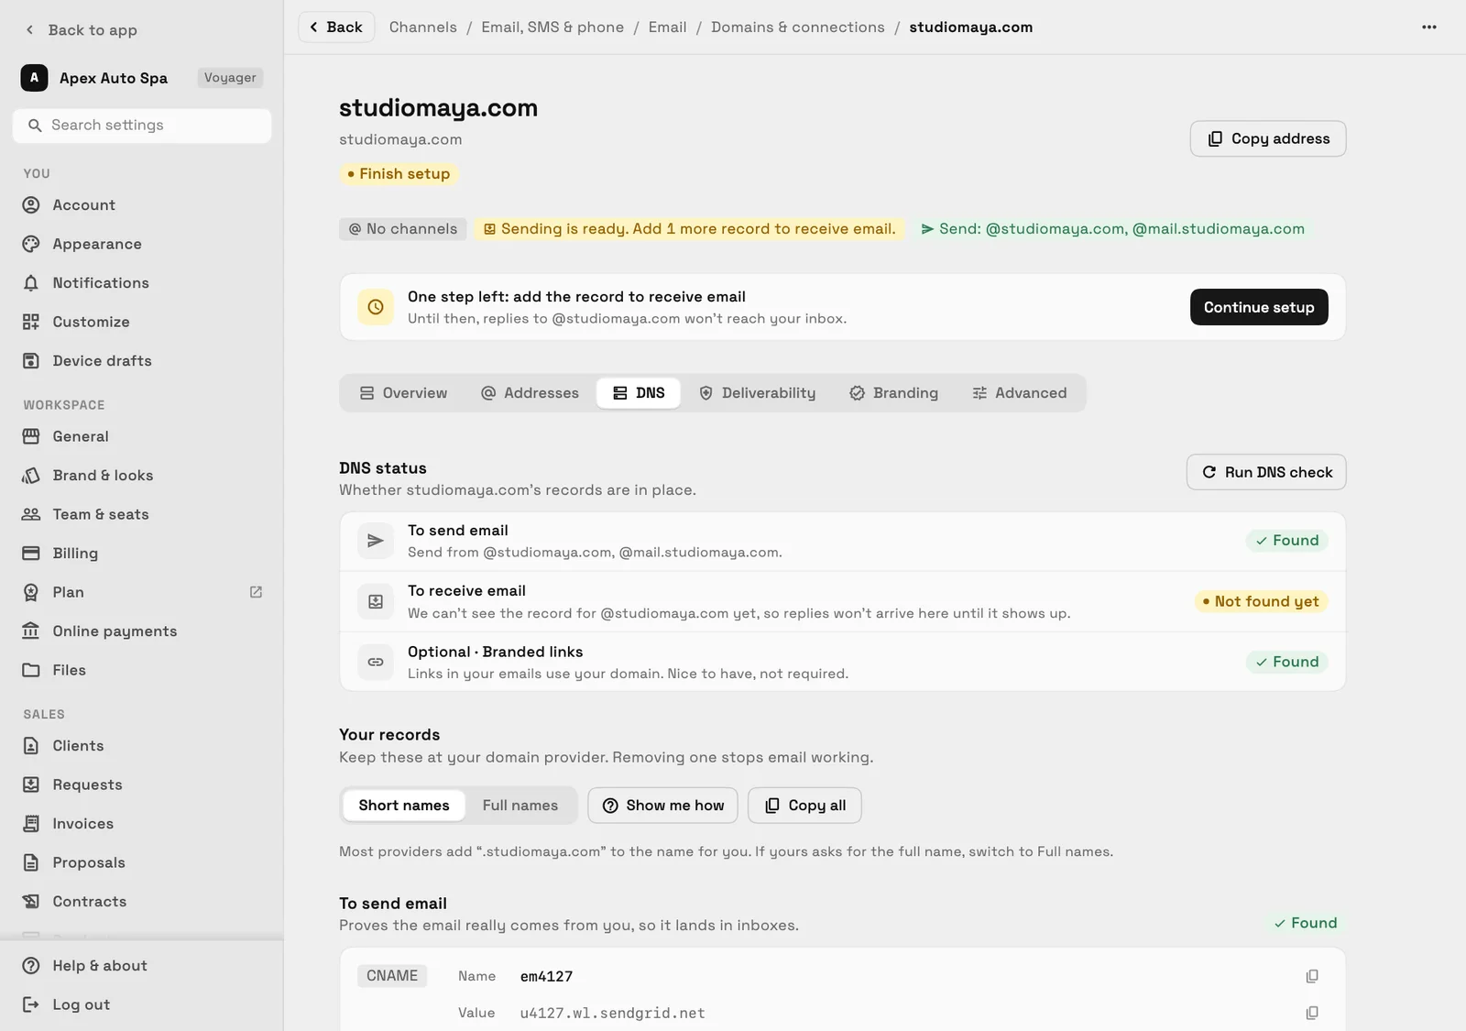
Task: Click the Billing card icon
Action: (31, 554)
